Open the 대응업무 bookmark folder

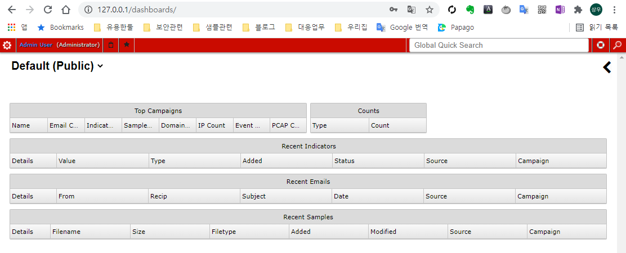[306, 28]
